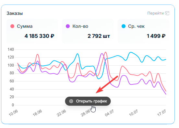Viewport: 179px width, 128px height.
Task: Click the '60' y-axis label
Action: coord(12,81)
